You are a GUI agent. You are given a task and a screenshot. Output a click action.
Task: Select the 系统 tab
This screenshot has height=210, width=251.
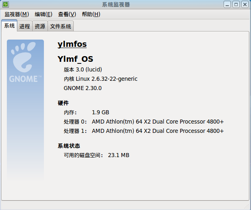(x=9, y=26)
